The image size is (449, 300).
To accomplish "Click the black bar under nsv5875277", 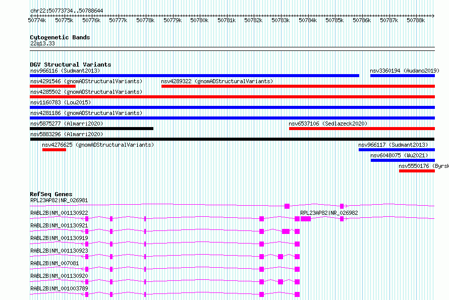I will [92, 129].
